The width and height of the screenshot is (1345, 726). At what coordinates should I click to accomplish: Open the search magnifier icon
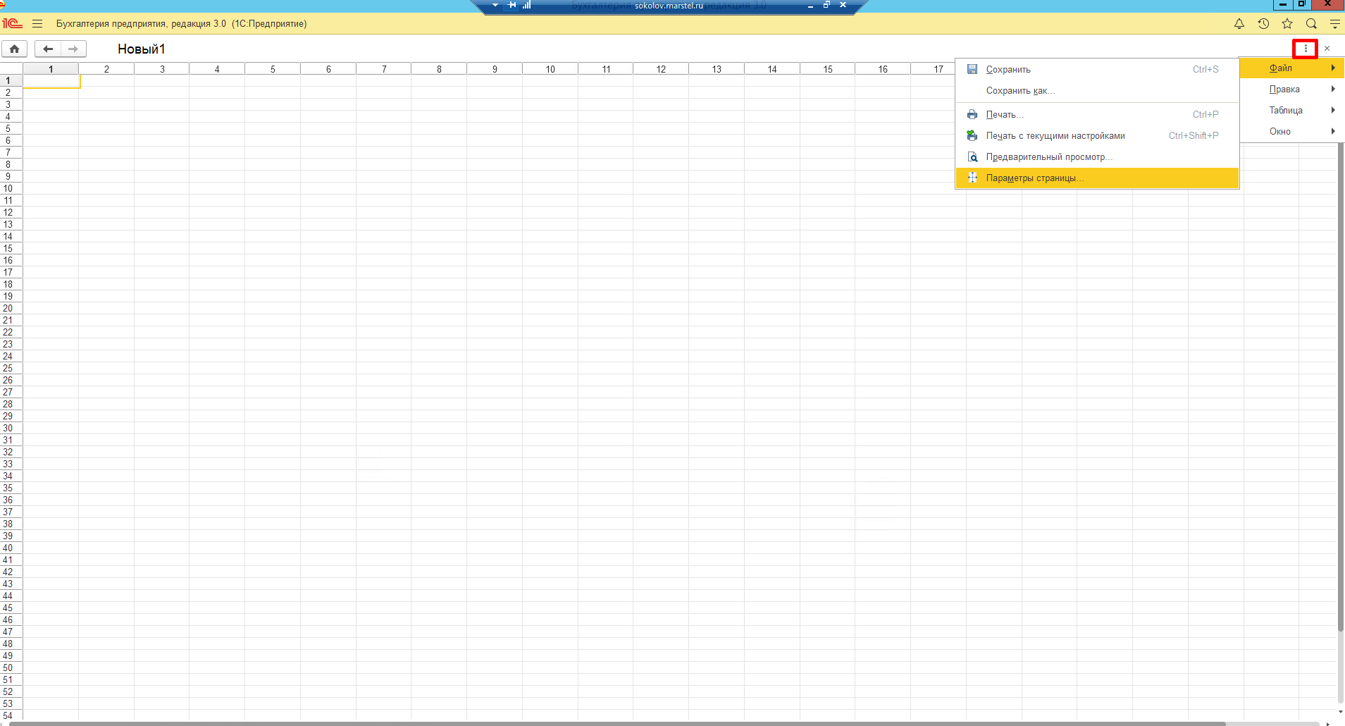point(1311,24)
